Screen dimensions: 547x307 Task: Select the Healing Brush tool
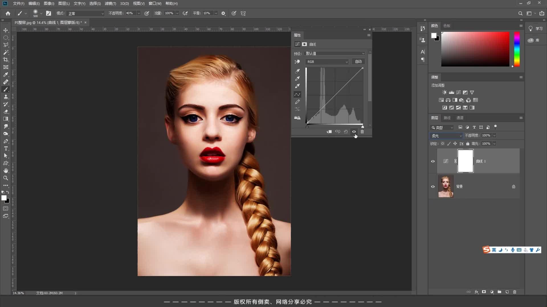(x=6, y=82)
